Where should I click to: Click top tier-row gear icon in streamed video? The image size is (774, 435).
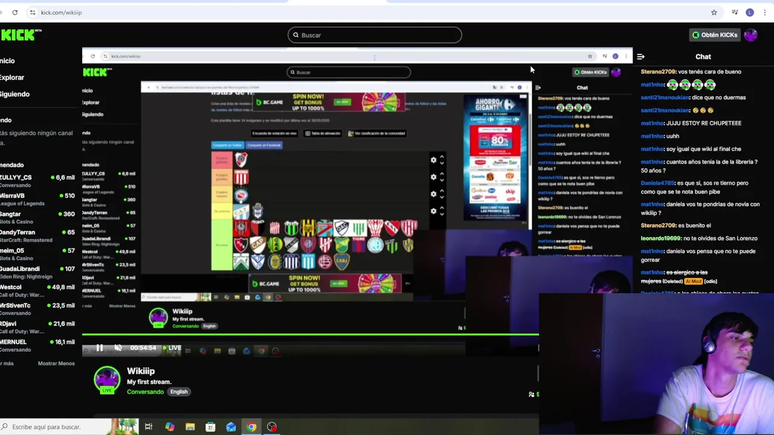[x=434, y=160]
